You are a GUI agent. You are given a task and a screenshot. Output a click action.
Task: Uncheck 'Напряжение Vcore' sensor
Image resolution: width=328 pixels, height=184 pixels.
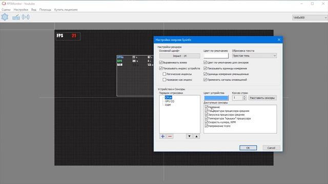click(x=207, y=126)
